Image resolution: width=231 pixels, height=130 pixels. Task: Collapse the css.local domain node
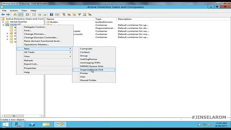3,25
